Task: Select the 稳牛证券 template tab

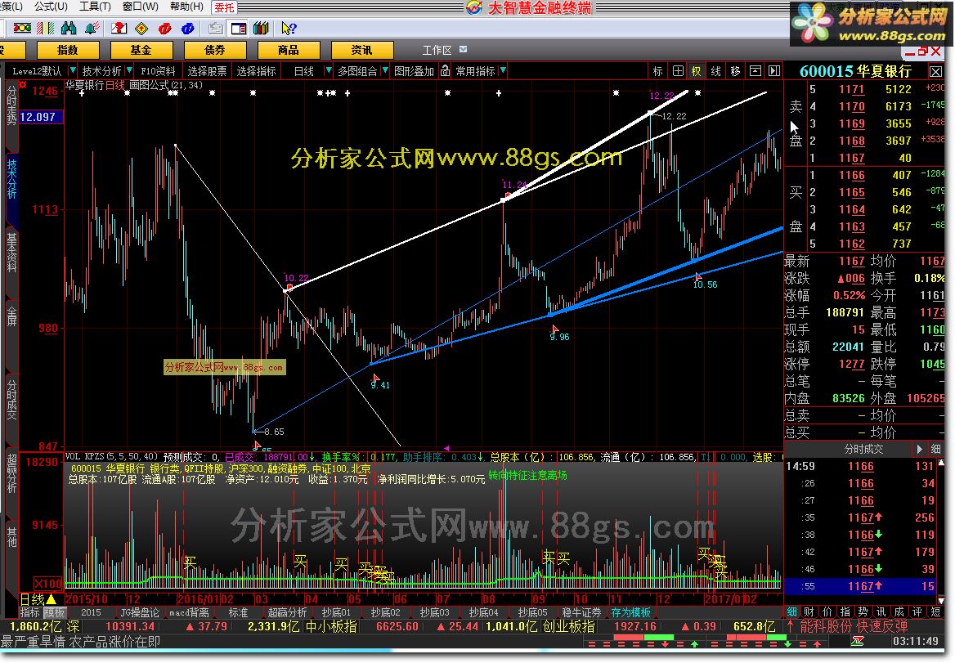Action: (x=581, y=612)
